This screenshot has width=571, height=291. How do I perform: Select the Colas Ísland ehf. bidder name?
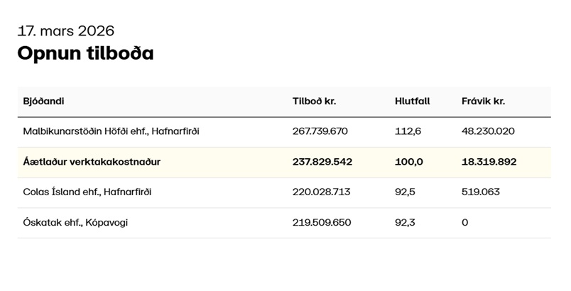coord(87,192)
